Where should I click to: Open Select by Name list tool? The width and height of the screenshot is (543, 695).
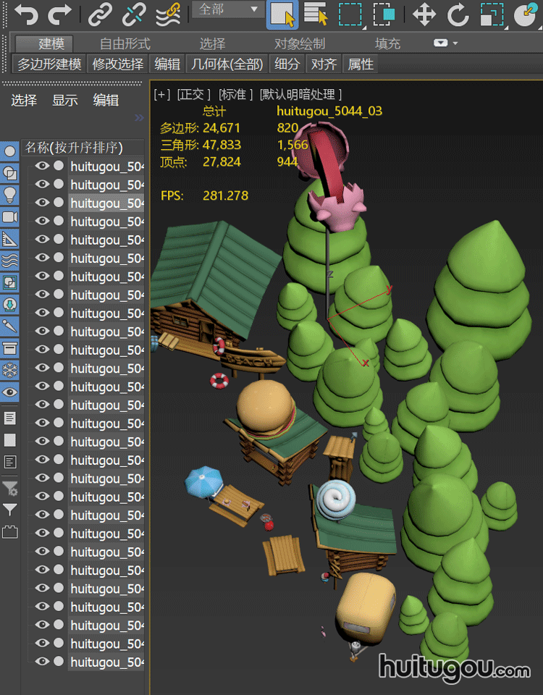pyautogui.click(x=315, y=14)
